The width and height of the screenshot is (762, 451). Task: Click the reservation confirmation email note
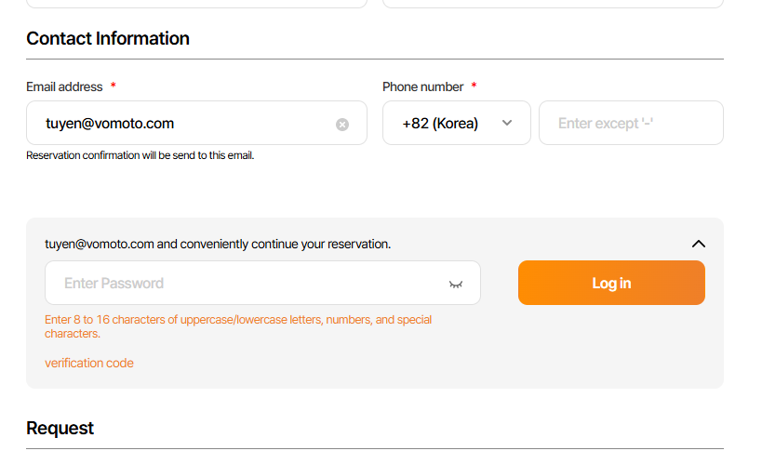click(x=140, y=155)
